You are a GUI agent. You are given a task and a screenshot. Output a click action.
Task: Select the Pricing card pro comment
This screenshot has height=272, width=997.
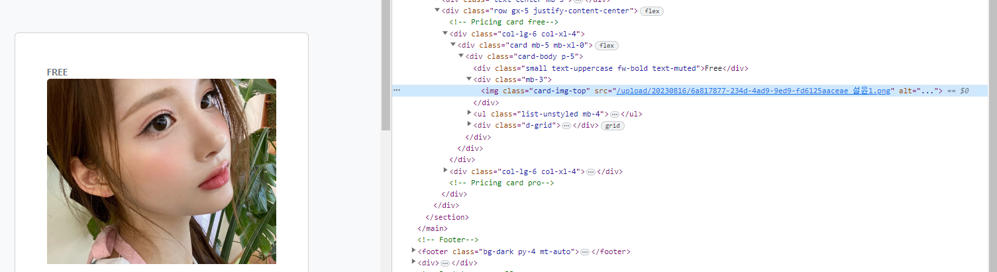coord(501,183)
